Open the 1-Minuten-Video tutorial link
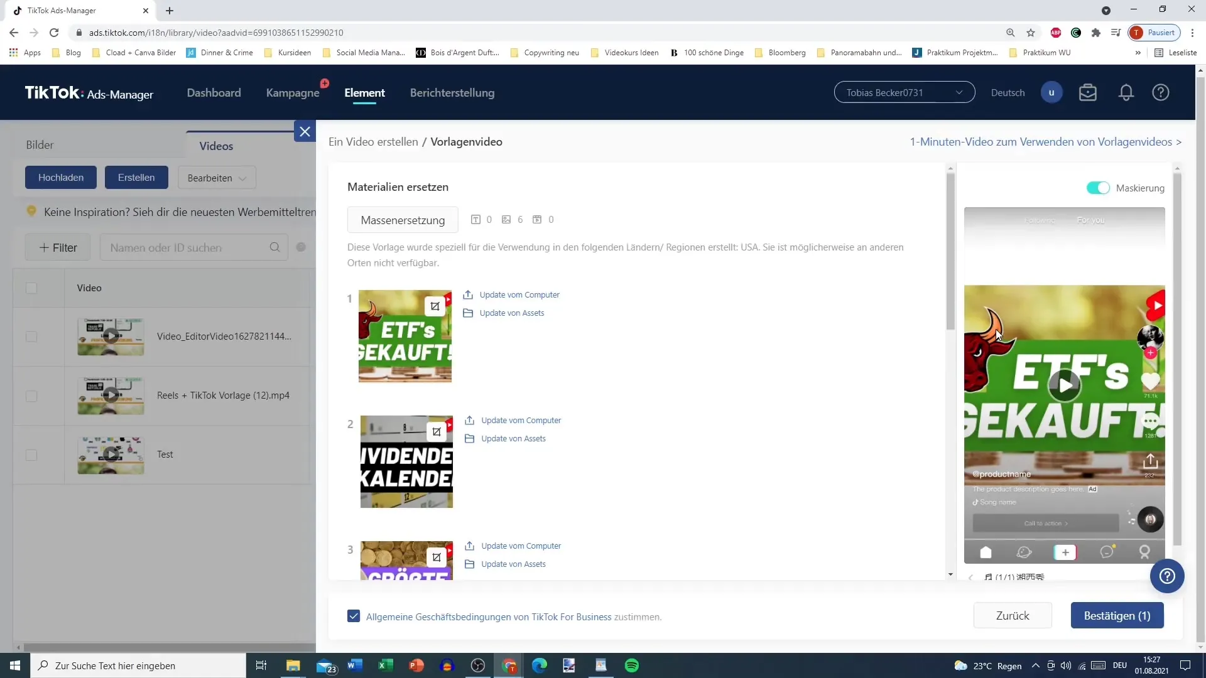Viewport: 1206px width, 678px height. [x=1045, y=142]
